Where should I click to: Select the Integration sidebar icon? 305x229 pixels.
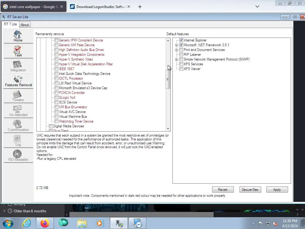click(x=18, y=66)
